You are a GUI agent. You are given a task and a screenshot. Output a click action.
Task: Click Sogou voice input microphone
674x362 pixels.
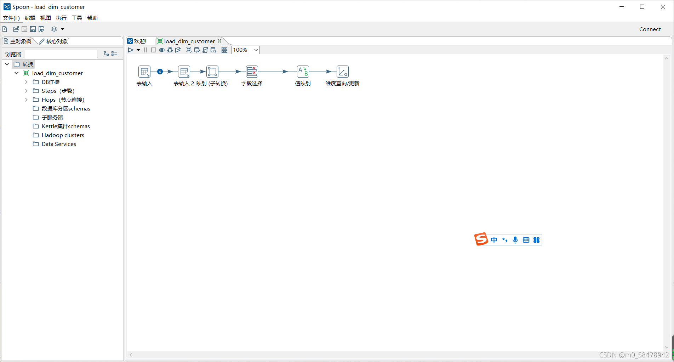(515, 240)
